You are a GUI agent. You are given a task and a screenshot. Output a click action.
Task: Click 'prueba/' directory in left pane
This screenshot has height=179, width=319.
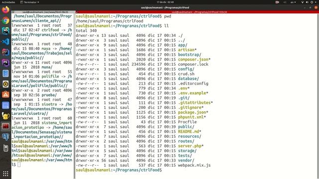49,95
